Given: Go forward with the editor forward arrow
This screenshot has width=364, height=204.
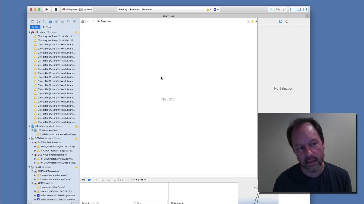Looking at the screenshot, I should click(93, 21).
